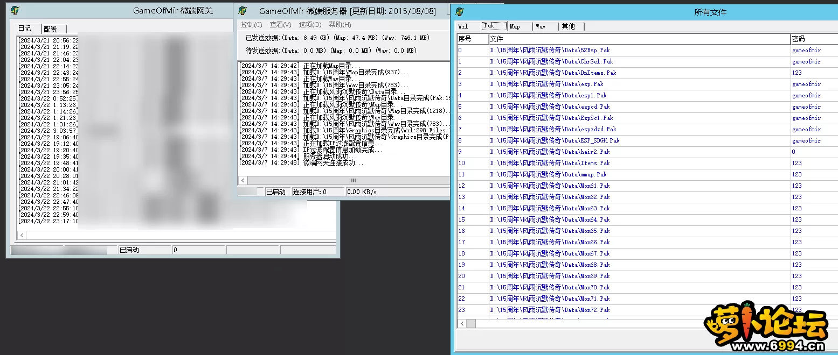Click 已启动 status in gateway window
Screen dimensions: 838x355
click(x=144, y=250)
